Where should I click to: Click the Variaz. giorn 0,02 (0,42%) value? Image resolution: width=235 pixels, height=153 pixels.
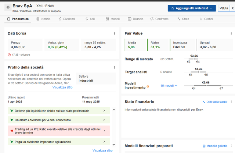57,47
